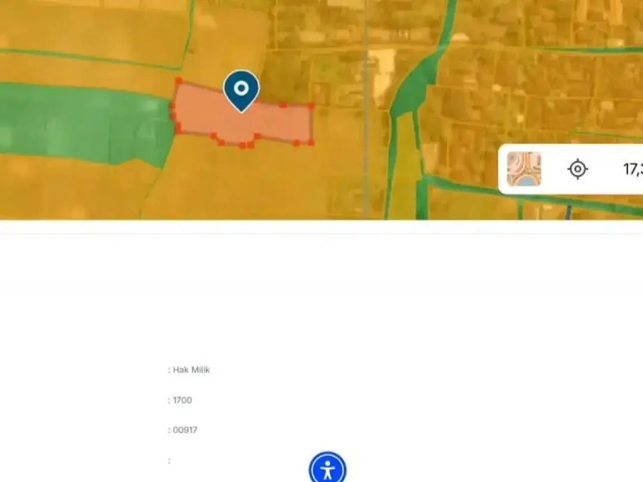
Task: Click the southeast corner vertex of red parcel
Action: pos(311,142)
